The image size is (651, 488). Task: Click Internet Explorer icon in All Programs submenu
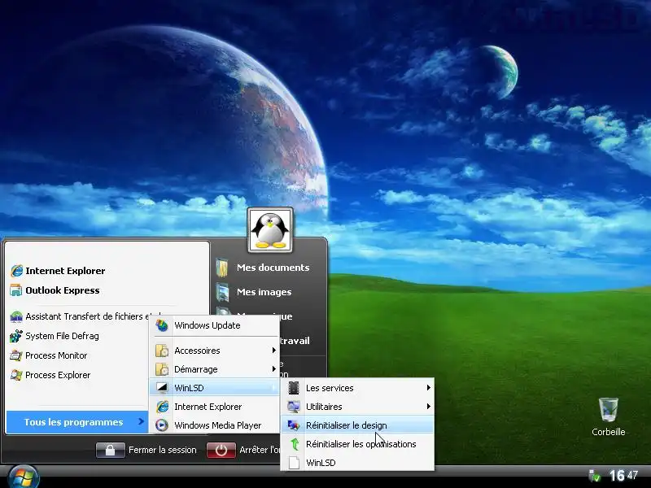pos(162,407)
